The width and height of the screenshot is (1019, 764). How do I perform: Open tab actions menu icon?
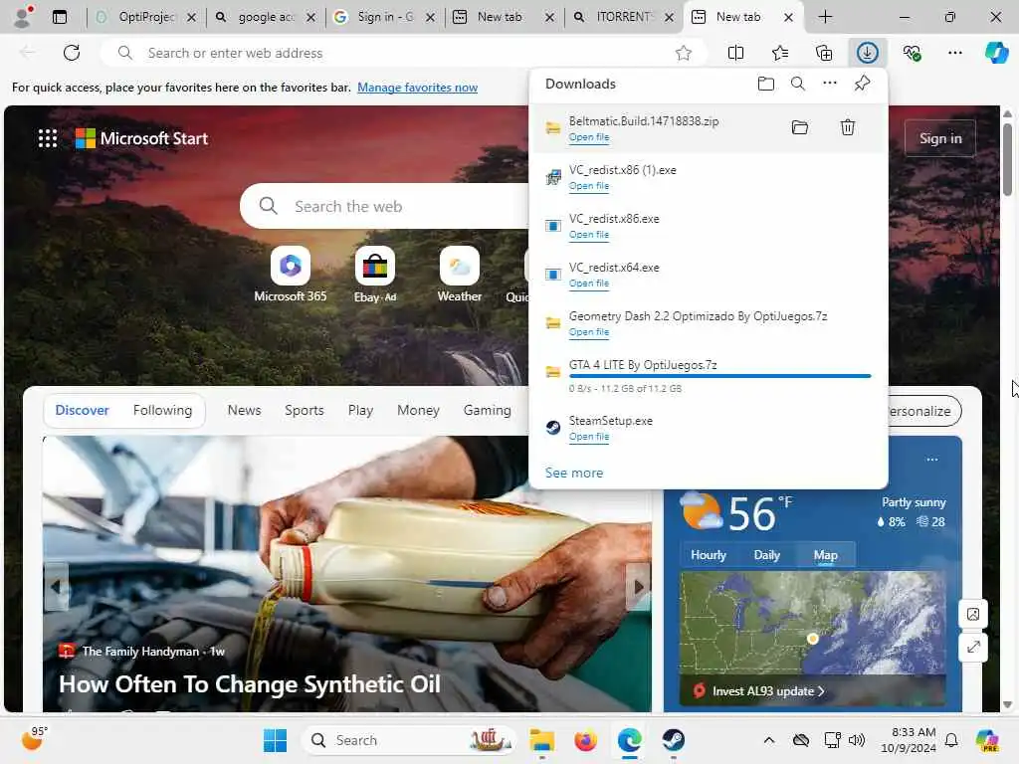[59, 17]
